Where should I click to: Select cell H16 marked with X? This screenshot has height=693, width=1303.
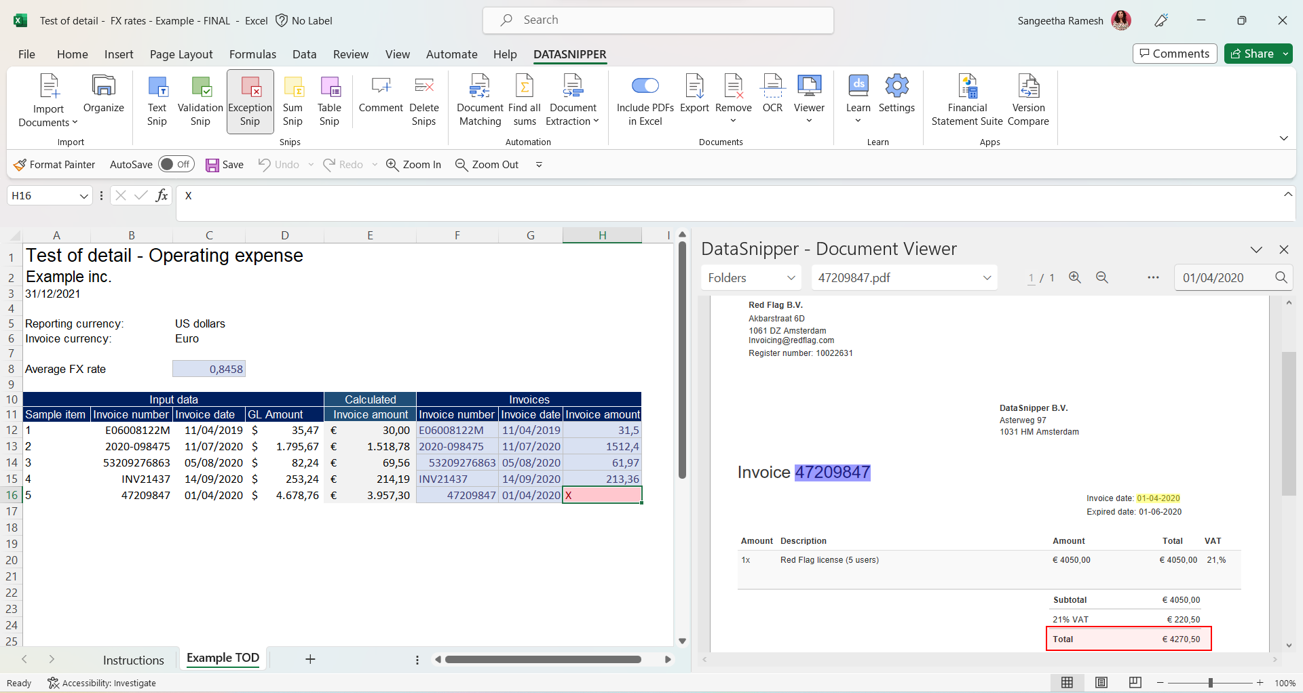[x=603, y=495]
